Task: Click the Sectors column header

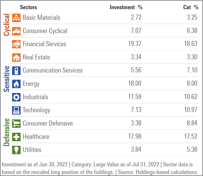Action: pos(28,7)
